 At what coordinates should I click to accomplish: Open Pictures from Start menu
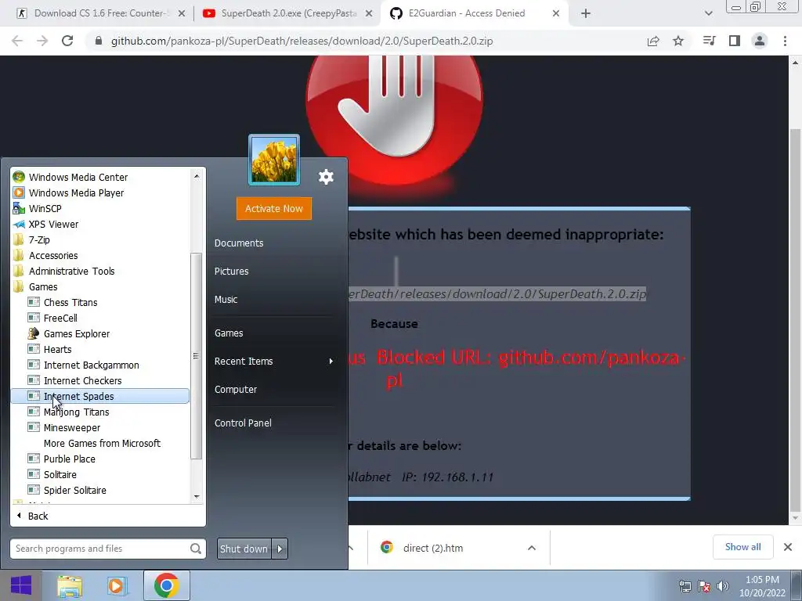[x=231, y=272]
